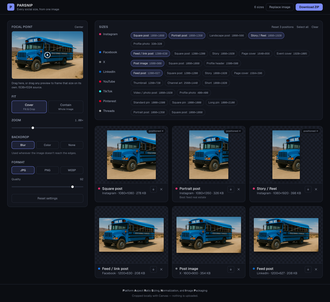Toggle Instagram Story / Reel 1080×1920 size
The width and height of the screenshot is (330, 302).
pos(266,35)
